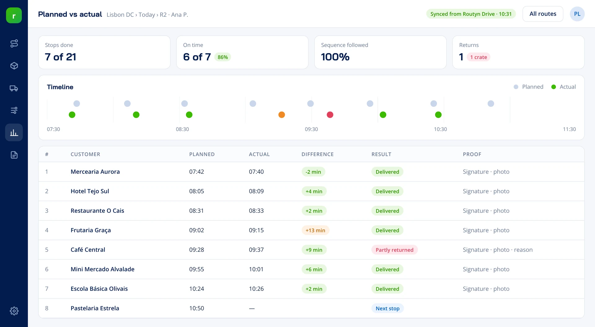Click the orange actual marker on the timeline
Viewport: 595px width, 327px height.
[x=281, y=115]
